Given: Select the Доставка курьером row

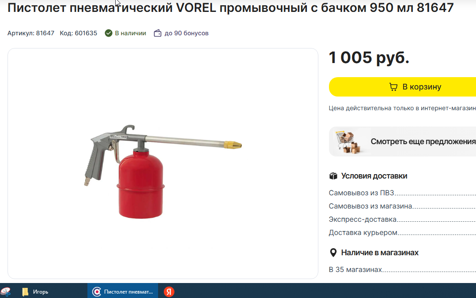Looking at the screenshot, I should [x=403, y=232].
